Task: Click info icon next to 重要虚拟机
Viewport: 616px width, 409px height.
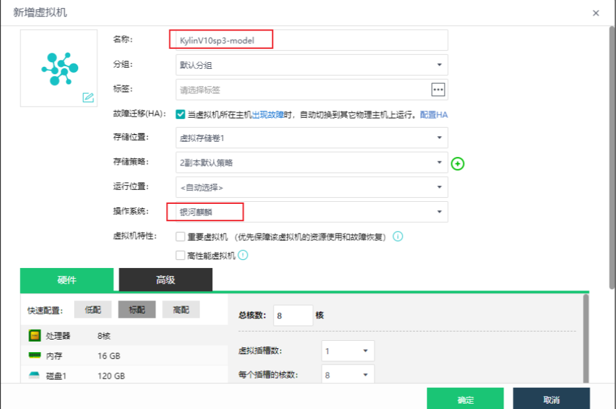Action: point(398,236)
